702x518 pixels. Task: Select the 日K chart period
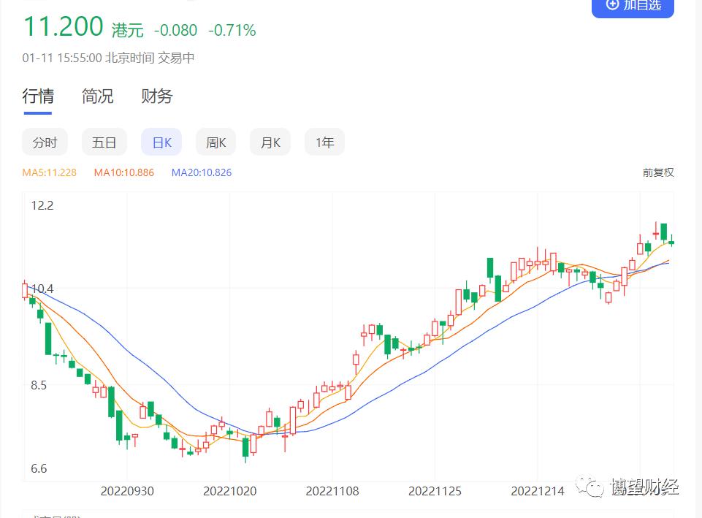point(161,142)
